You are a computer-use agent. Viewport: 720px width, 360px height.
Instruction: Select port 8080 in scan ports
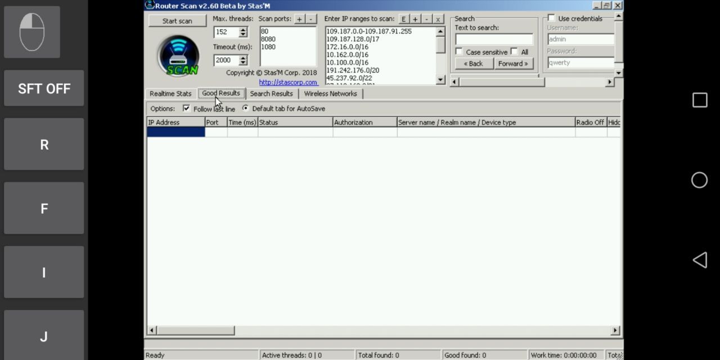[x=268, y=39]
